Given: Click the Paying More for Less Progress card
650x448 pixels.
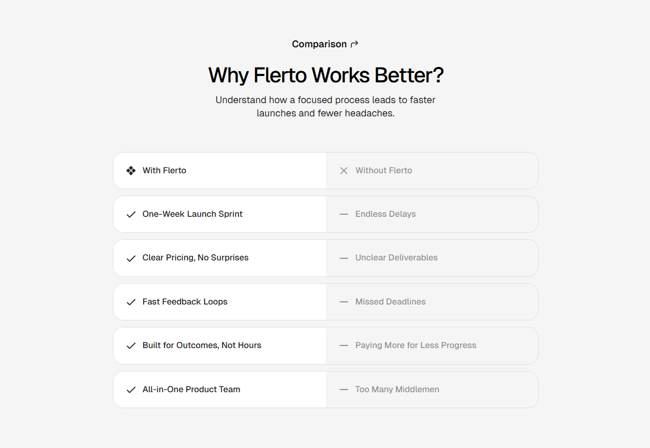Looking at the screenshot, I should 432,345.
